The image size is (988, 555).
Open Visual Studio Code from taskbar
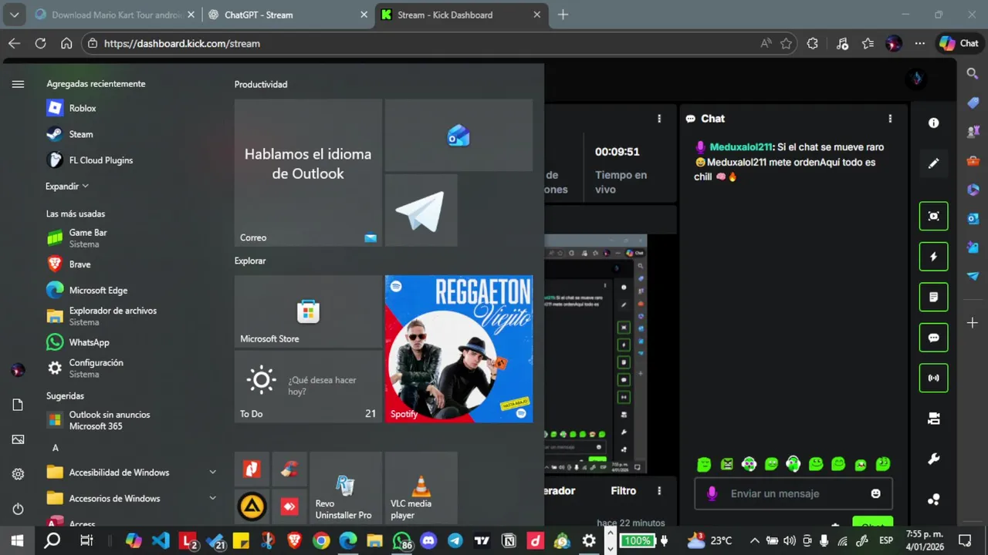click(161, 540)
